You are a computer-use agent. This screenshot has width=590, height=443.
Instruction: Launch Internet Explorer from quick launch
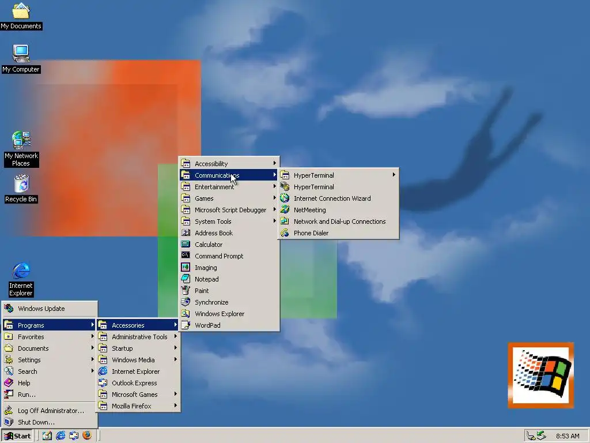pyautogui.click(x=60, y=436)
